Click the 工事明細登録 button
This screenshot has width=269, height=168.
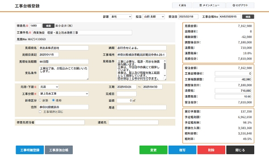pos(30,150)
